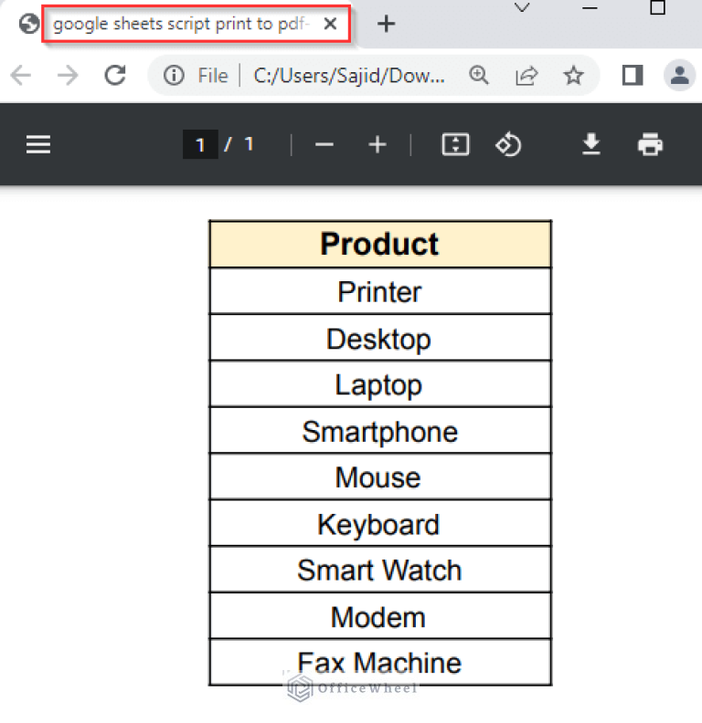702x723 pixels.
Task: Click the Fit to page icon
Action: click(x=456, y=145)
